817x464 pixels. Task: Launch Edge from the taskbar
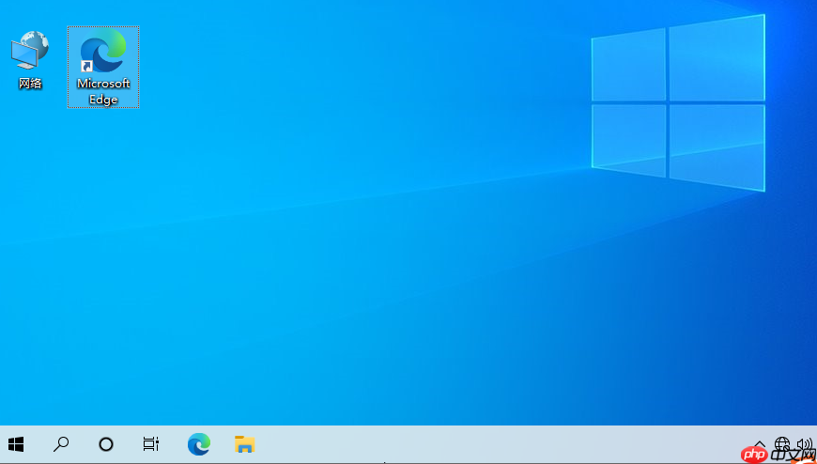pyautogui.click(x=199, y=444)
